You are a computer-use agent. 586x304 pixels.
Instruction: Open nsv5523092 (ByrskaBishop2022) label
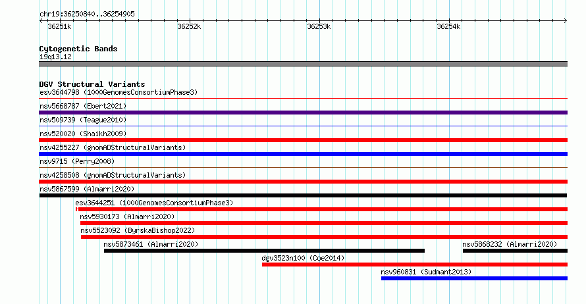(138, 230)
